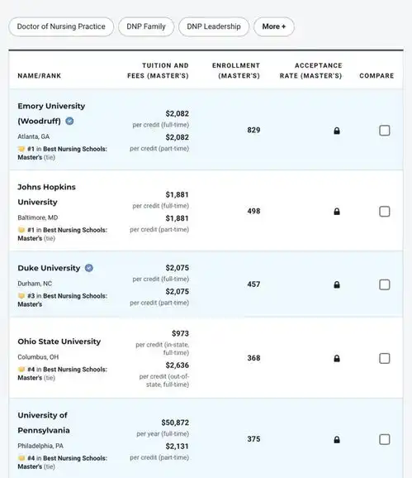Switch to the DNP Family filter
This screenshot has height=478, width=412.
pos(146,26)
